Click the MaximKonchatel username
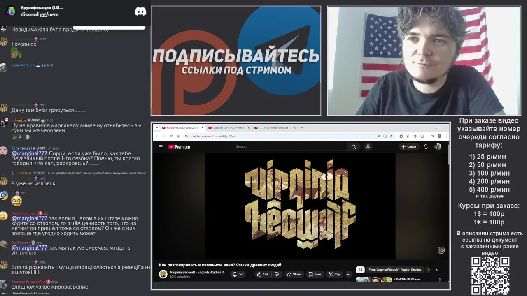527x296 pixels. [24, 213]
